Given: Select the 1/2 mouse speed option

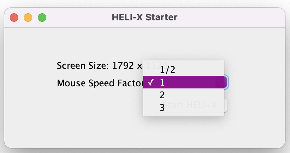Looking at the screenshot, I should [x=167, y=70].
